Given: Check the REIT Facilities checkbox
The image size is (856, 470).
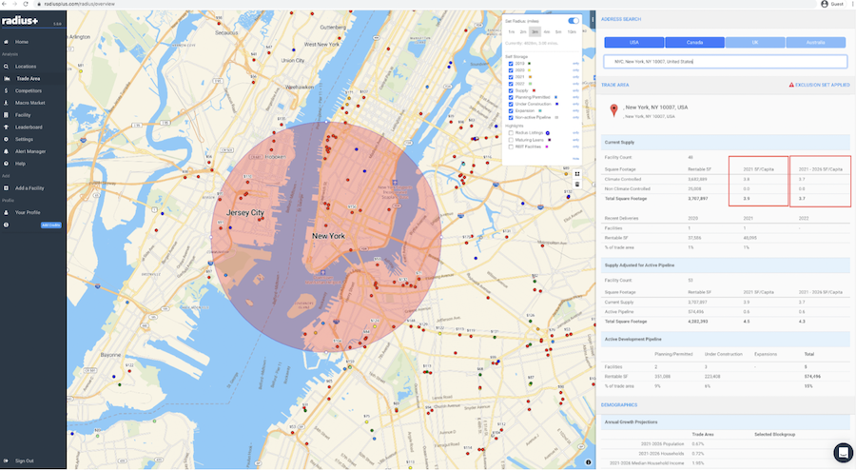Looking at the screenshot, I should coord(511,147).
